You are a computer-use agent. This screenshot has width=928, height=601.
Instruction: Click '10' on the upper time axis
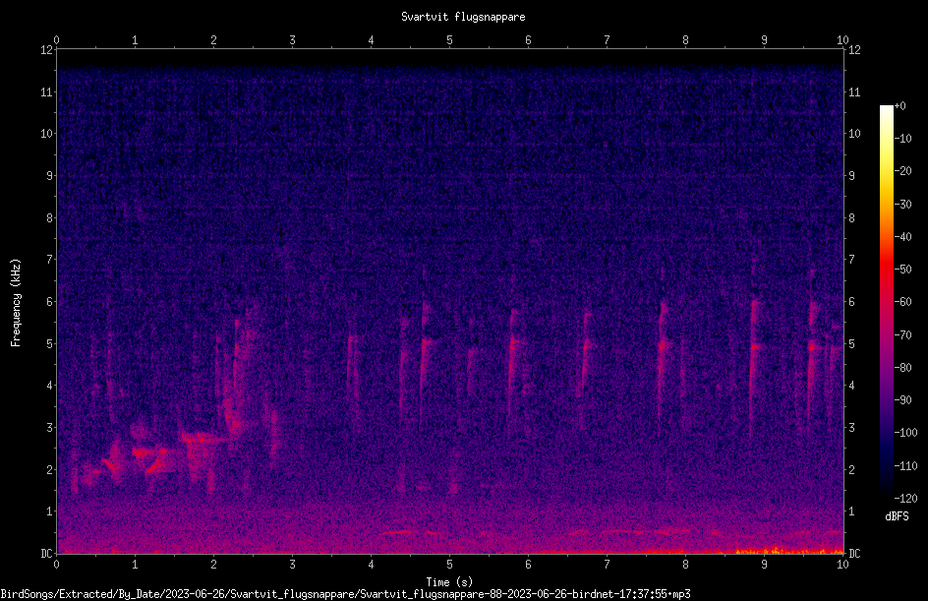coord(842,40)
